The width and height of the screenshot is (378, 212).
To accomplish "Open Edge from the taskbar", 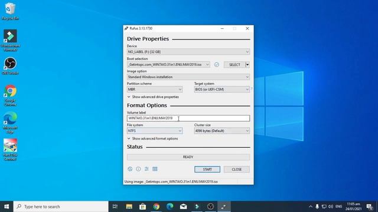I will point(170,207).
